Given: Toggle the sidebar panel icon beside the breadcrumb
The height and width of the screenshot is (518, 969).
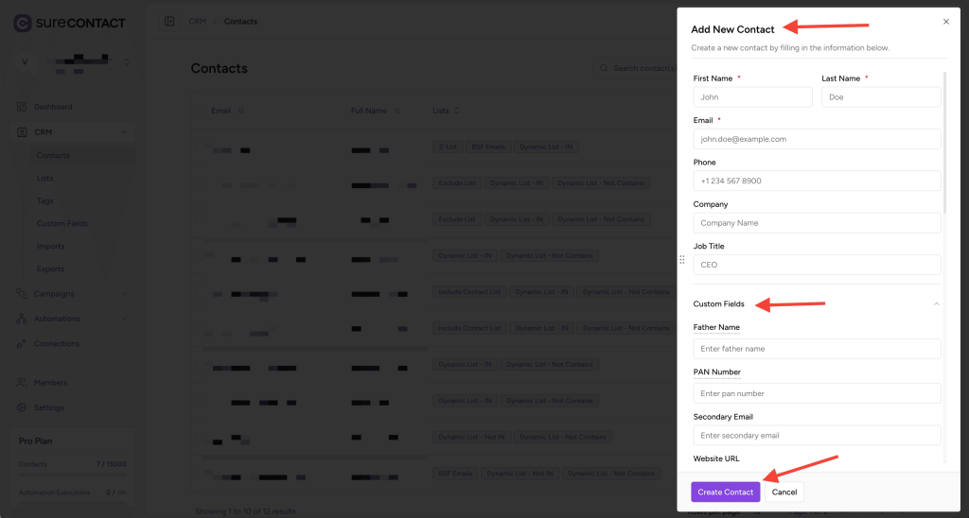Looking at the screenshot, I should [169, 22].
